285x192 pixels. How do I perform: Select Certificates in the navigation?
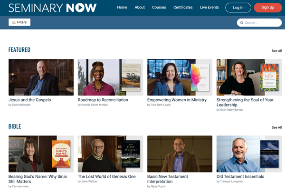(183, 7)
